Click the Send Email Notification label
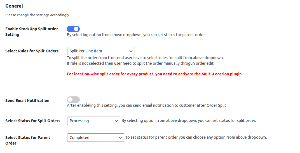 (x=27, y=101)
